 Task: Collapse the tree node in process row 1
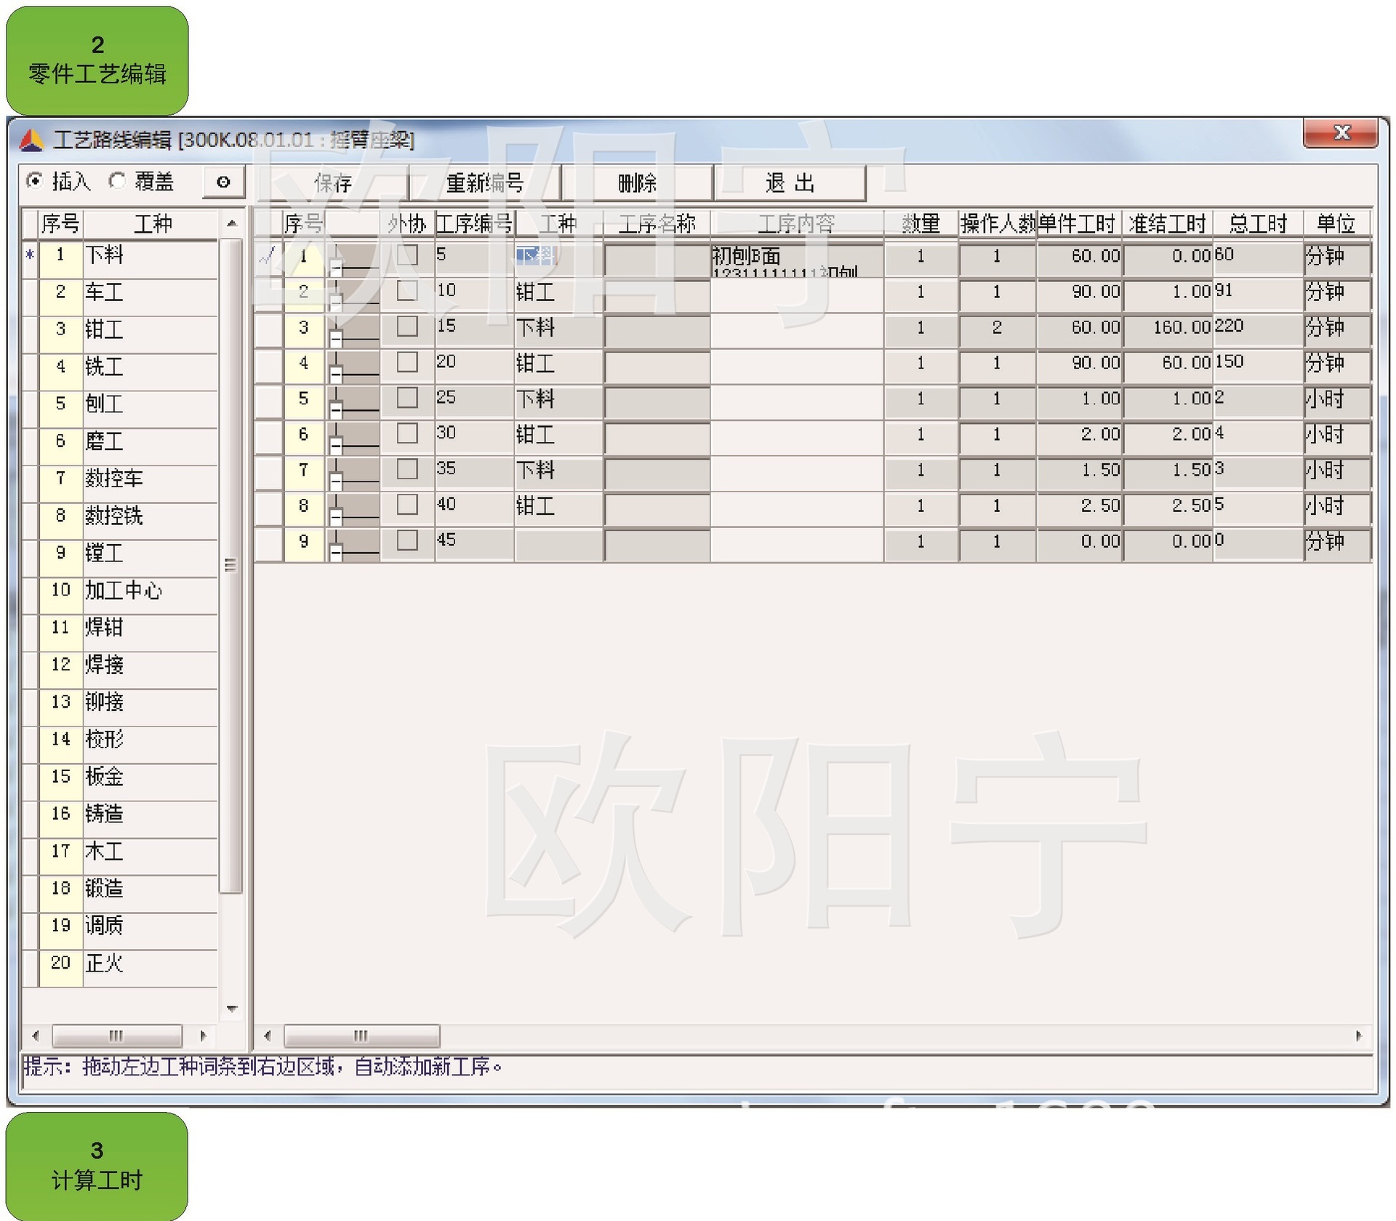click(336, 268)
